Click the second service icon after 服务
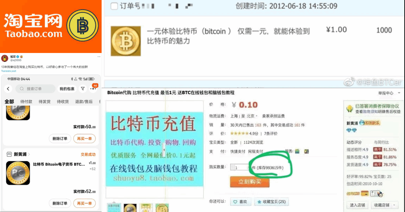405x212 pixels. tap(306, 151)
